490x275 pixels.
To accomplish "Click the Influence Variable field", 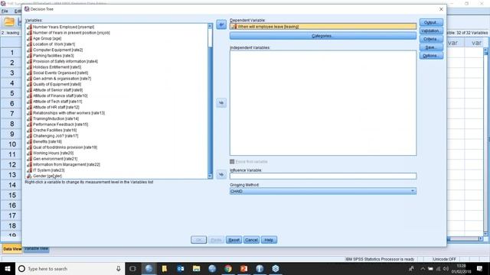I will [323, 176].
